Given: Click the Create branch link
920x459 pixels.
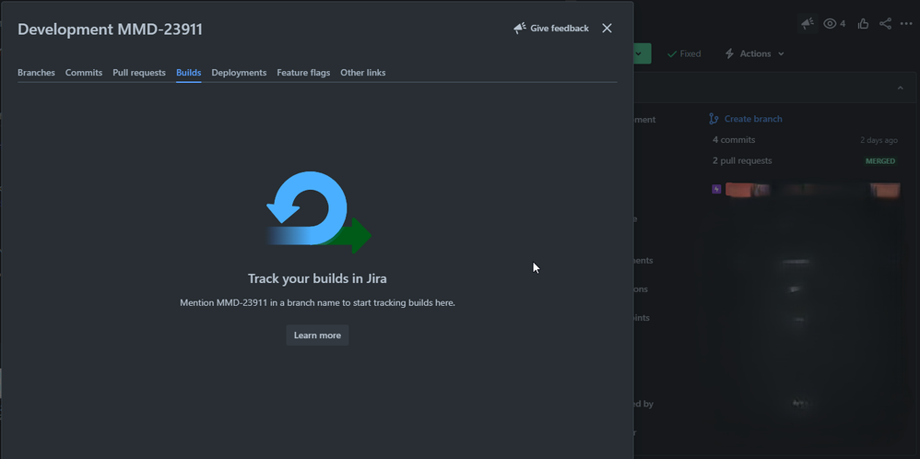Looking at the screenshot, I should [x=753, y=119].
